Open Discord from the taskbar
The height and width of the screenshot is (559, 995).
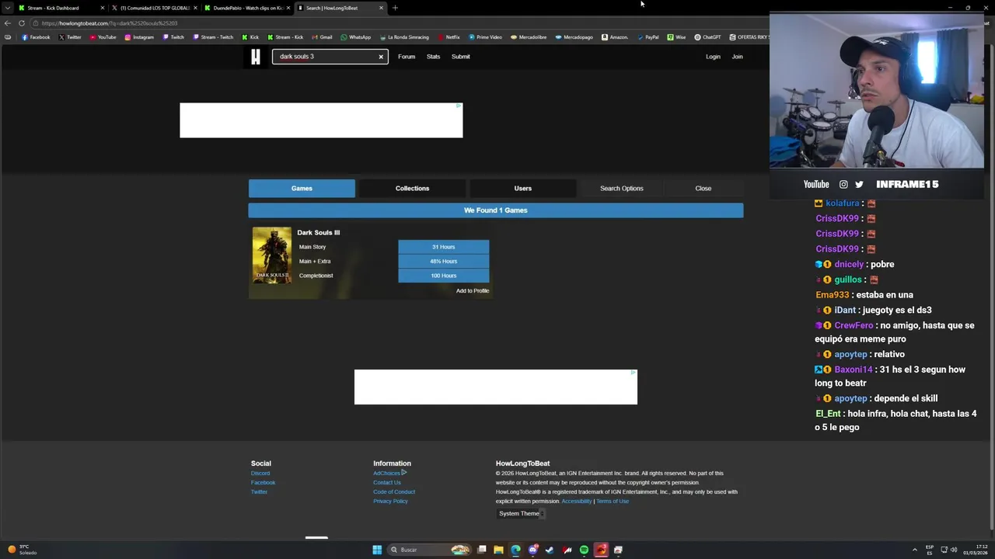pos(532,550)
